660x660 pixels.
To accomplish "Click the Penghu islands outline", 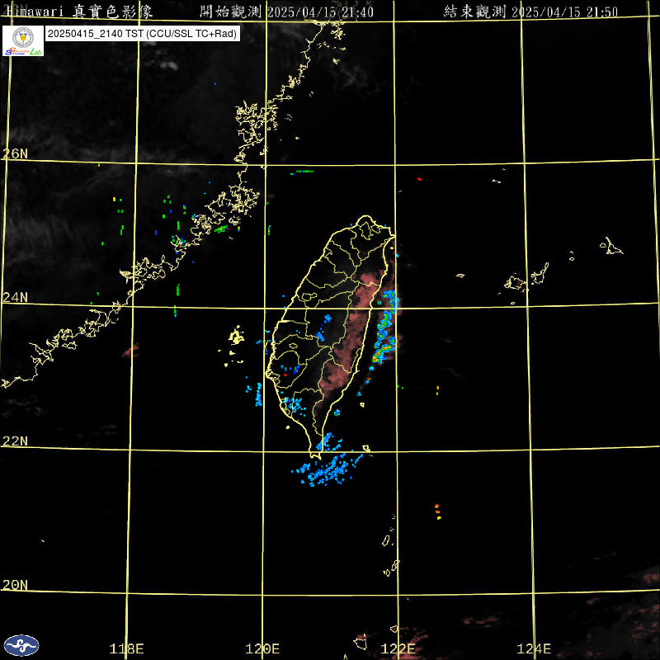I will pyautogui.click(x=236, y=338).
